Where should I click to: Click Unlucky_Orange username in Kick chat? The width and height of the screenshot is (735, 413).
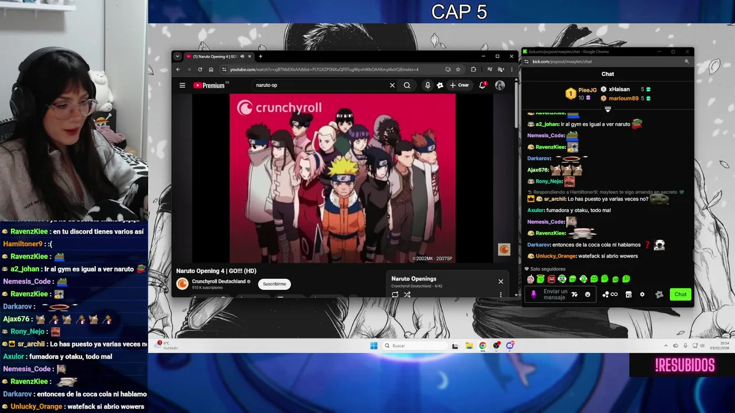[555, 256]
